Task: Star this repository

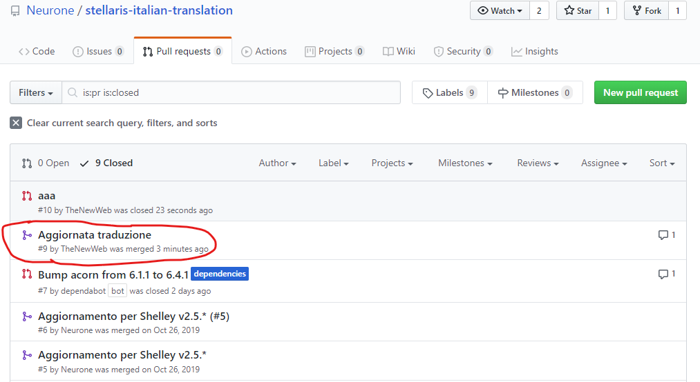Action: (578, 10)
